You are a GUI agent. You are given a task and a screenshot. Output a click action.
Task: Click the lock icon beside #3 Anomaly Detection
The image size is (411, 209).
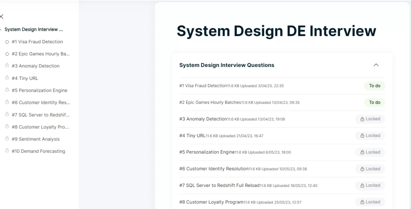[x=7, y=66]
